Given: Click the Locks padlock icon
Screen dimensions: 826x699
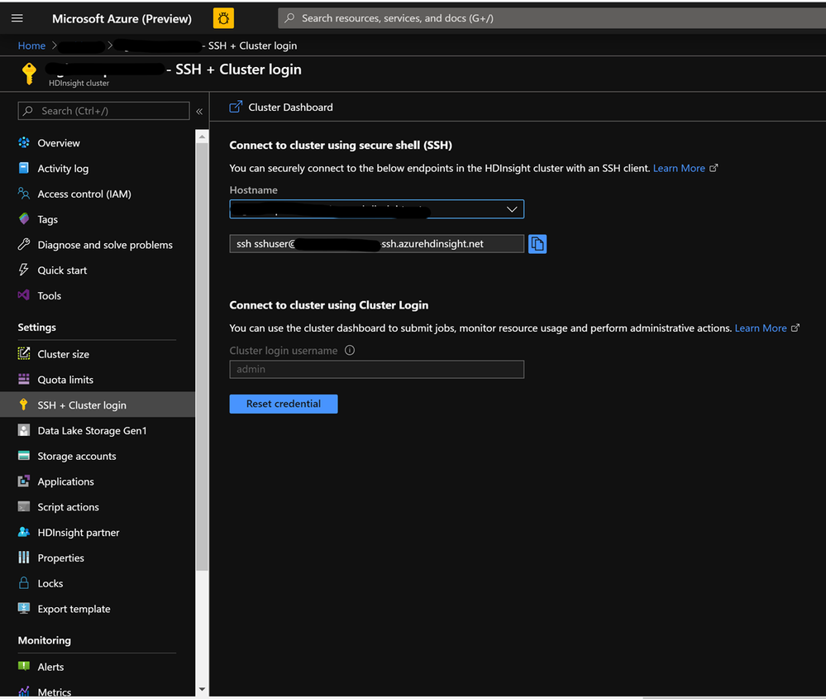Looking at the screenshot, I should [x=24, y=582].
